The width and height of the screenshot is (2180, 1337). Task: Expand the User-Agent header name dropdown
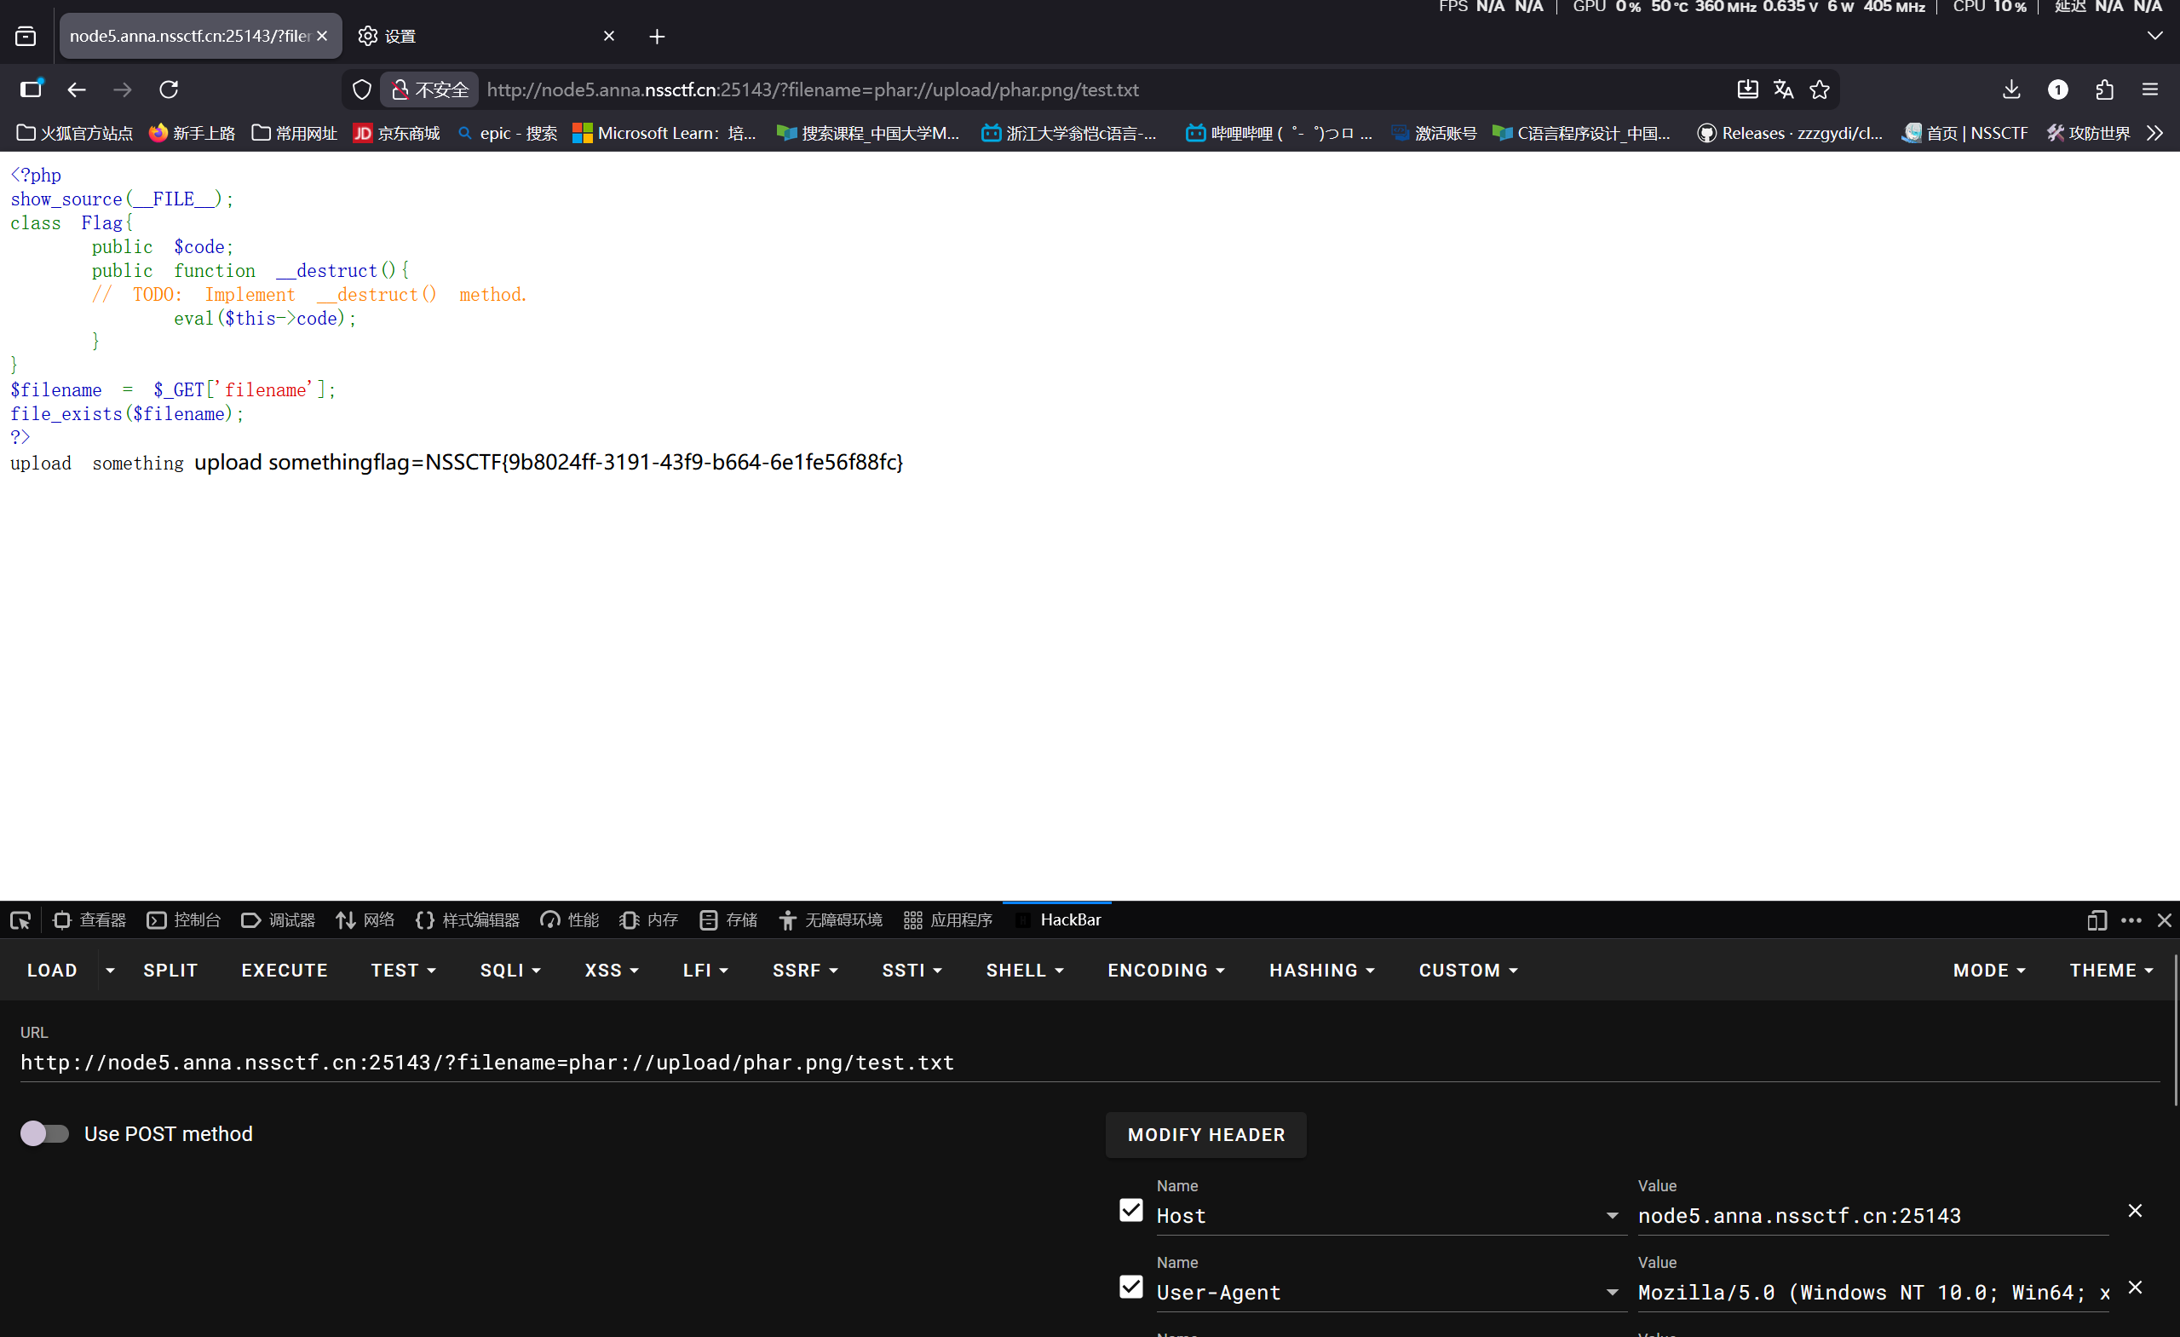1612,1293
